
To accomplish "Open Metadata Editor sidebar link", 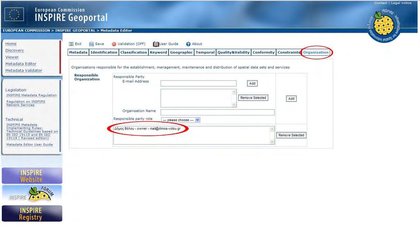I will (21, 64).
